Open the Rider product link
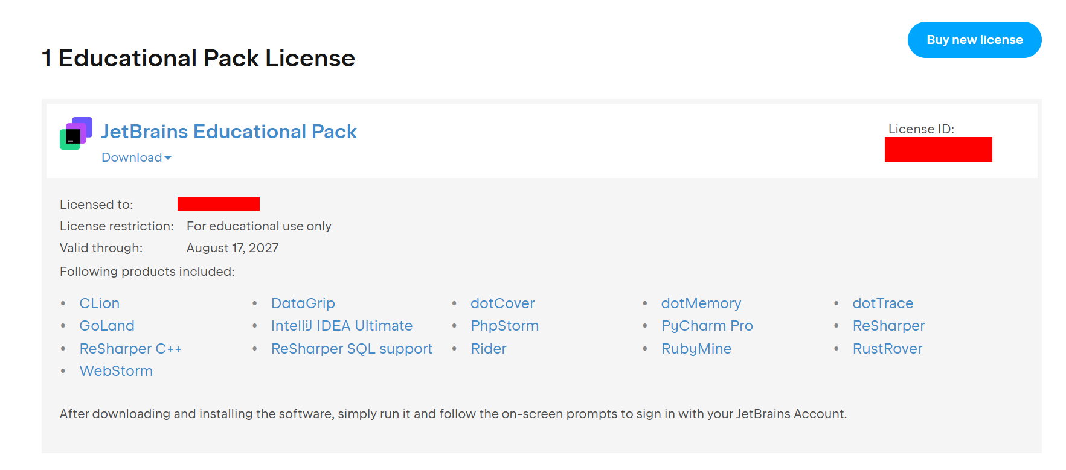1066x470 pixels. pos(489,349)
